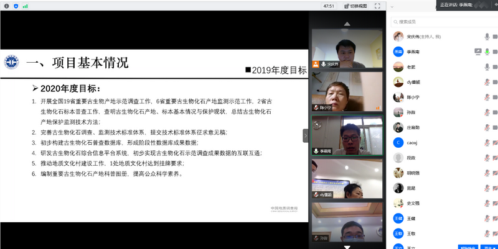
Task: Collapse the video strip with side arrow
Action: [x=306, y=135]
